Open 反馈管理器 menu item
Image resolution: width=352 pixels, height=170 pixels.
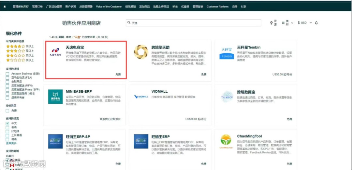coord(86,7)
